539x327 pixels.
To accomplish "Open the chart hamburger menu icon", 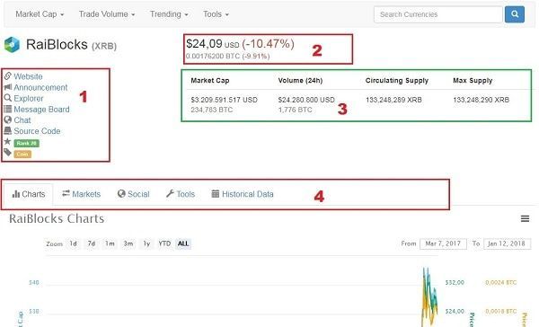I will click(x=525, y=218).
